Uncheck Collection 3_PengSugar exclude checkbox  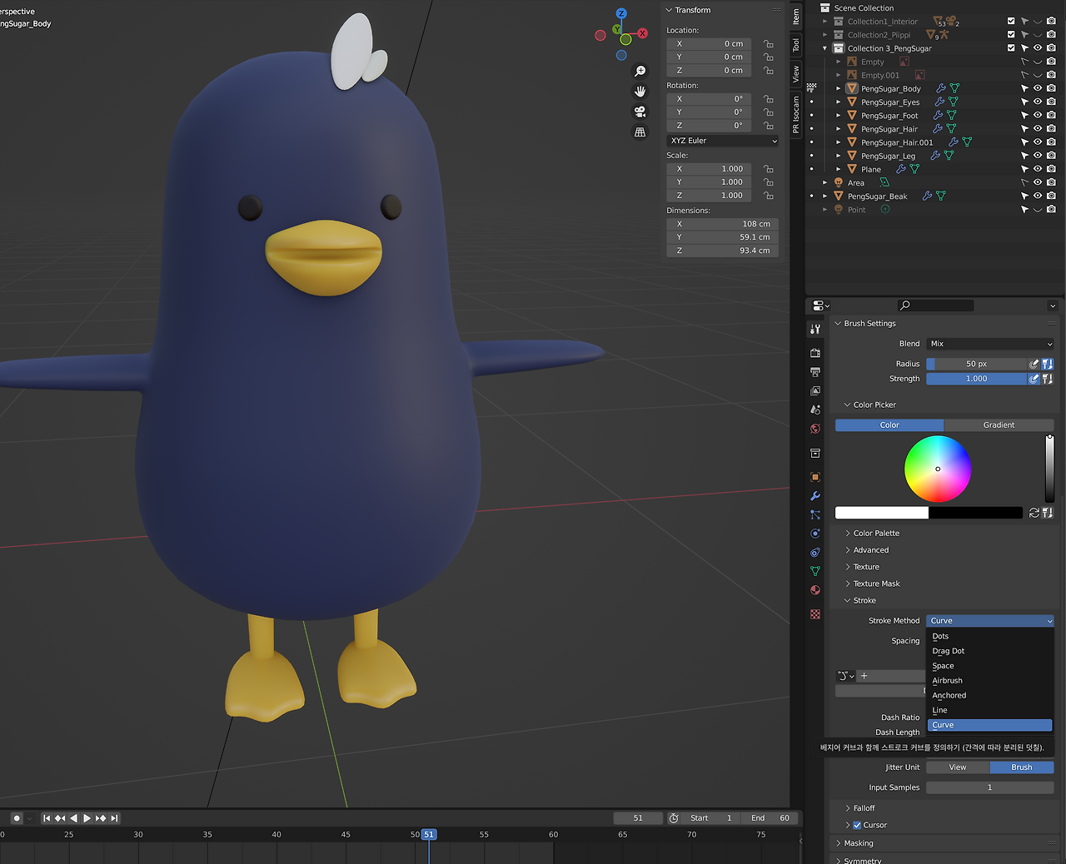(1011, 48)
